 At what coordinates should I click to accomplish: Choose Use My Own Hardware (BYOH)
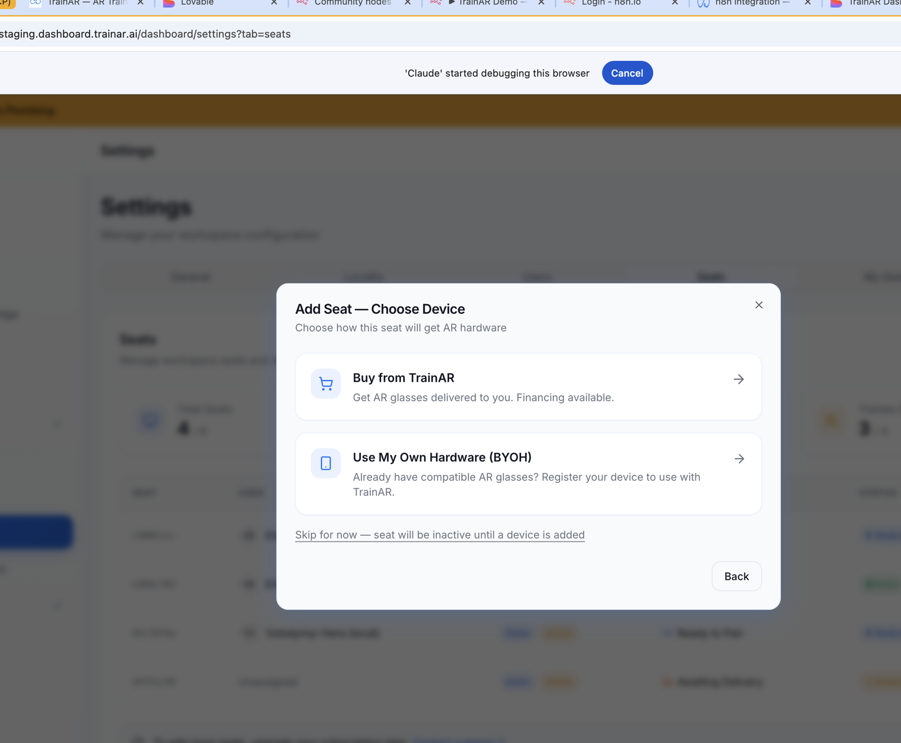tap(528, 474)
